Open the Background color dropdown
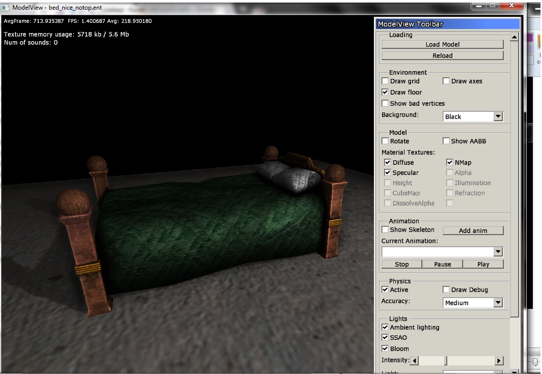This screenshot has height=374, width=542. click(498, 117)
